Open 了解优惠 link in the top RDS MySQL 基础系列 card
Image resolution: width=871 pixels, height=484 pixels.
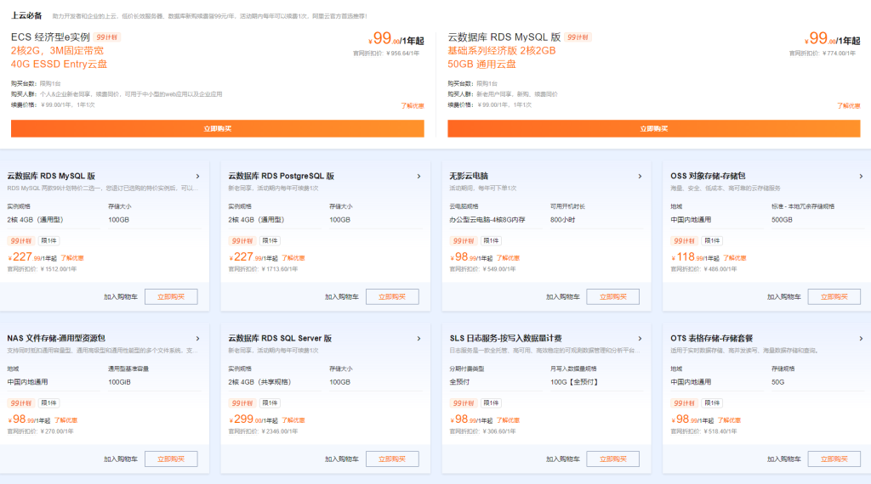pos(849,105)
